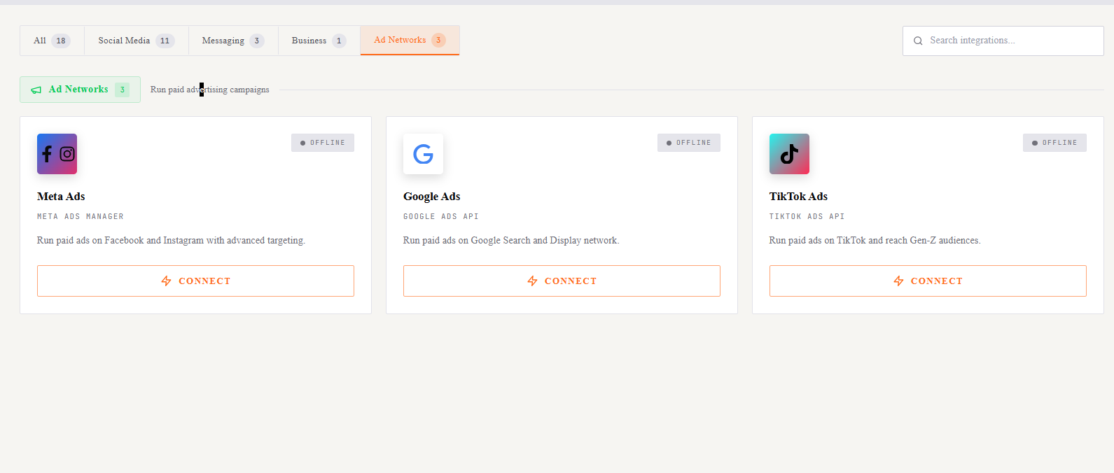This screenshot has height=473, width=1114.
Task: Click the TikTok Ads logo icon
Action: [x=789, y=154]
